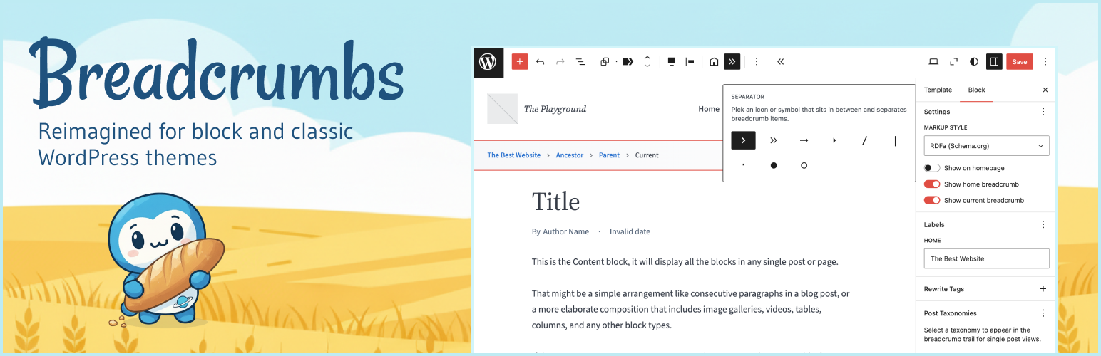Open the justify items control
The image size is (1101, 356).
[690, 62]
